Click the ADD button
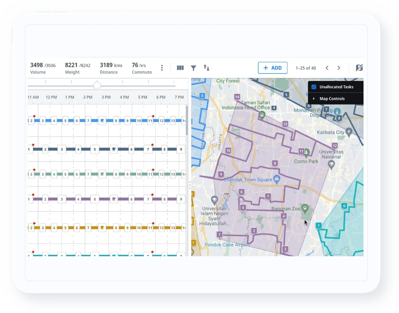The width and height of the screenshot is (399, 313). (273, 68)
